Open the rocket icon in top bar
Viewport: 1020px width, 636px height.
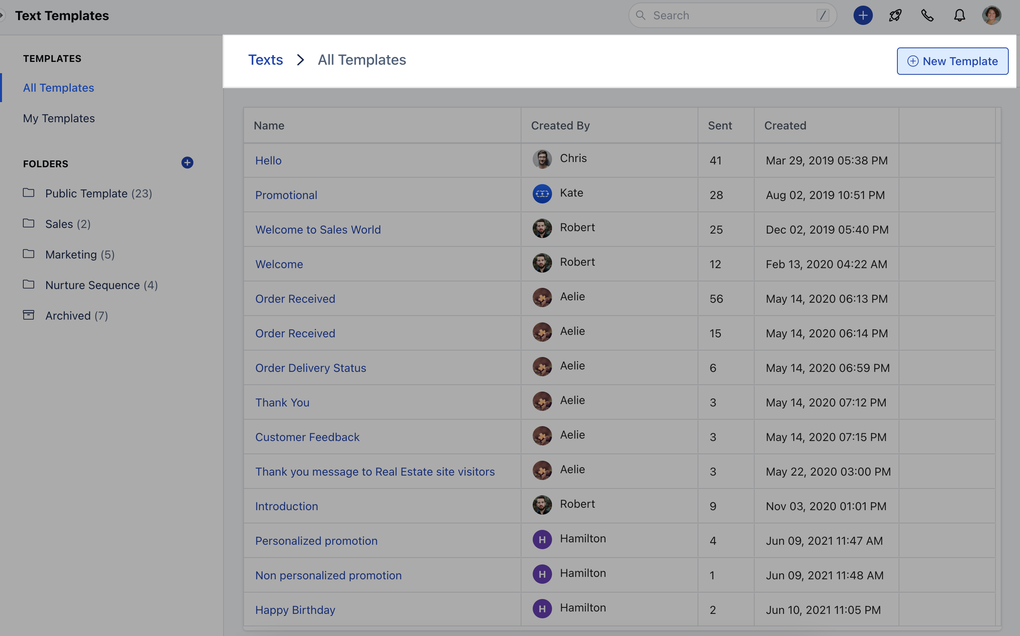[895, 16]
